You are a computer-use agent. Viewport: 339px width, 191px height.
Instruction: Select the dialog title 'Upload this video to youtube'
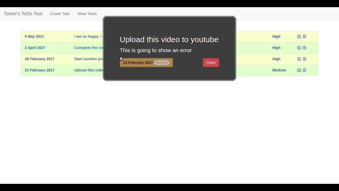[x=169, y=40]
